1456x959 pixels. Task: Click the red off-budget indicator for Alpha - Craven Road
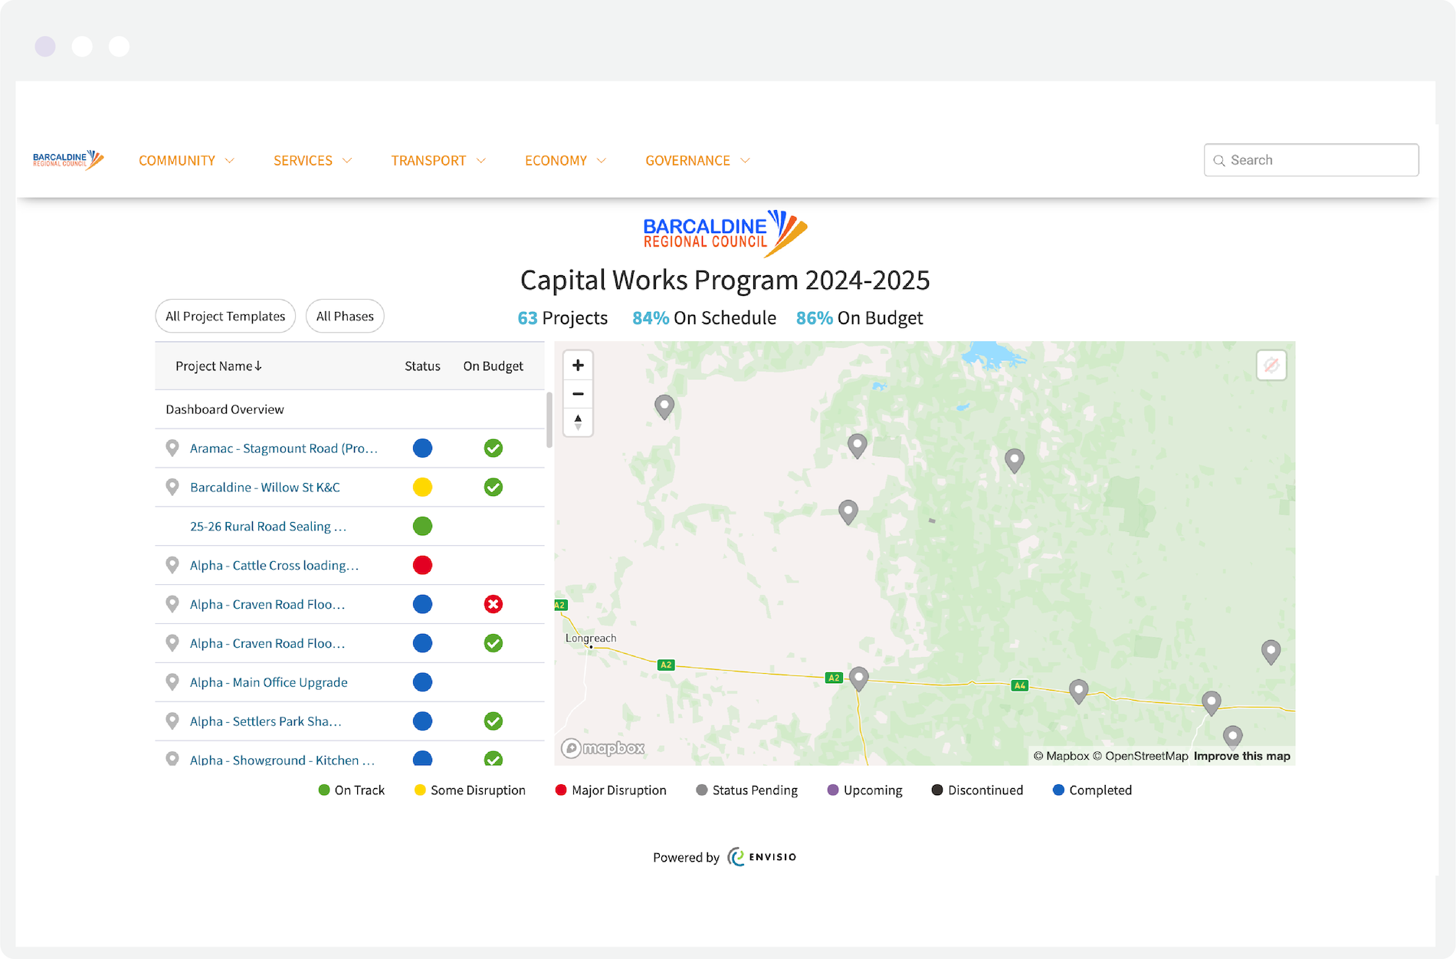point(494,604)
